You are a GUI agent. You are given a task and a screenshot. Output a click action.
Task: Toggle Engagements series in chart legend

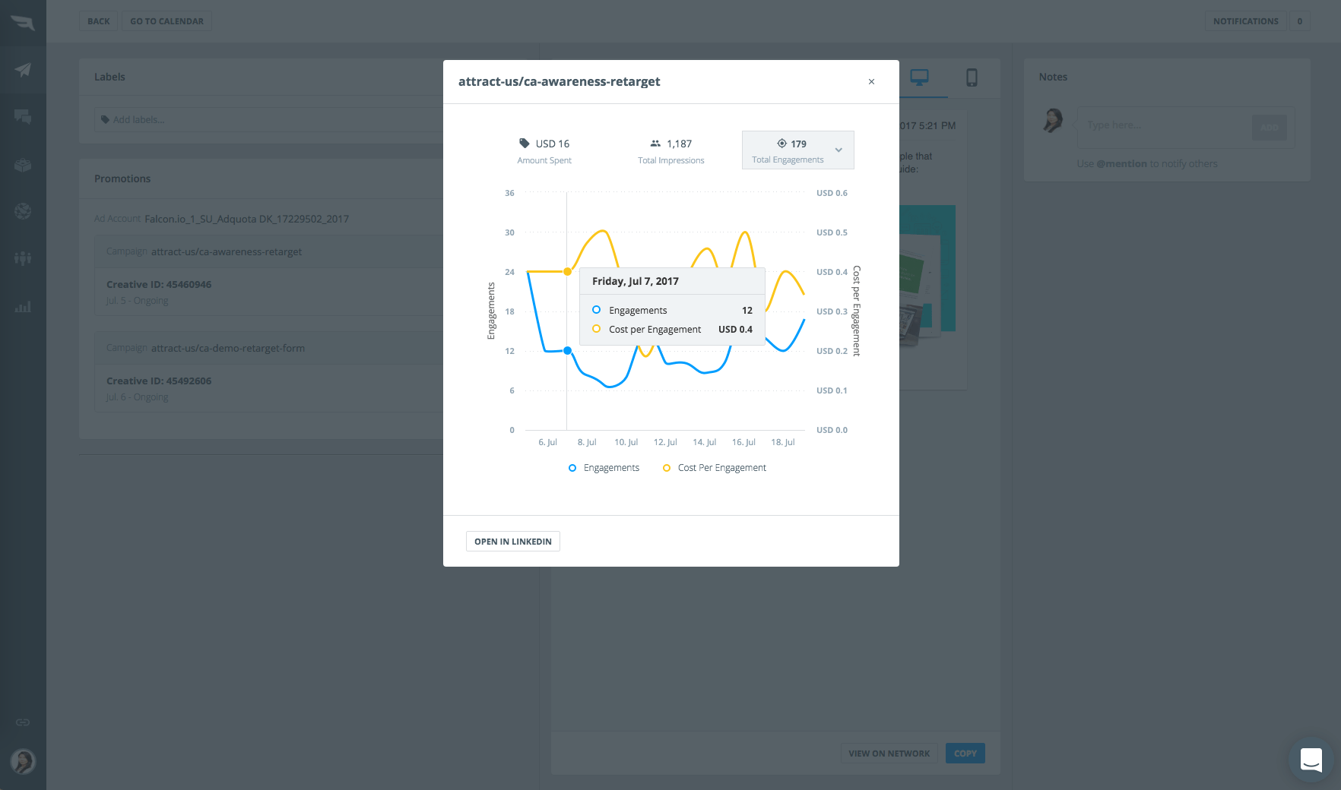point(604,468)
